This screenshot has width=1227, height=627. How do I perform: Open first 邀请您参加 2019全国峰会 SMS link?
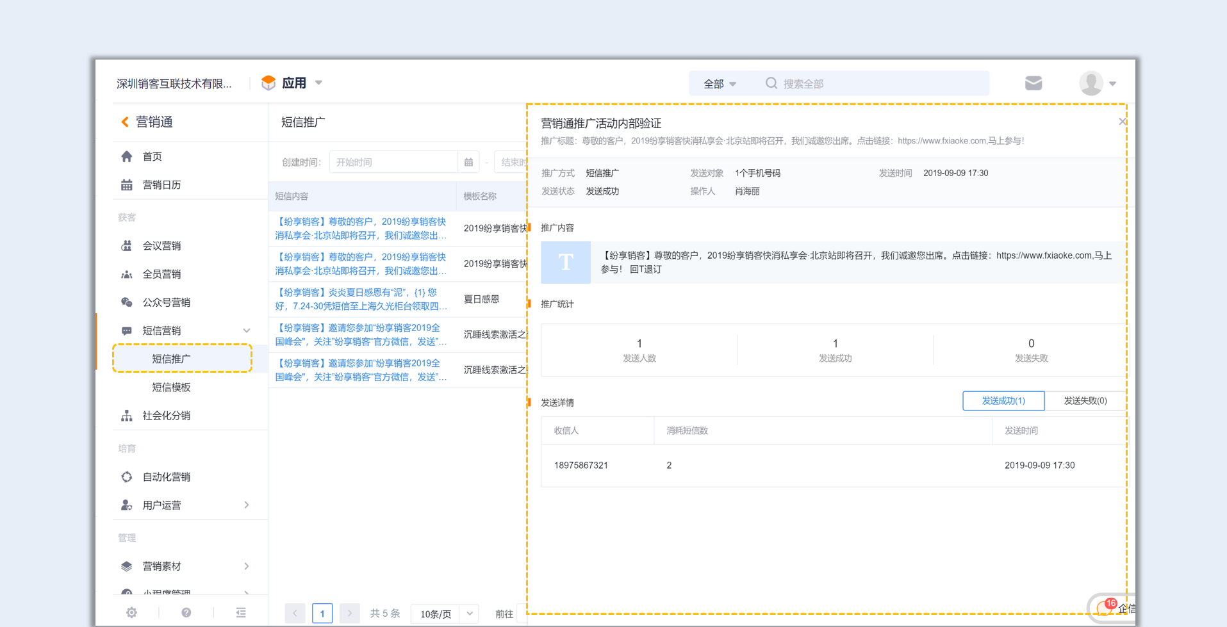tap(361, 334)
